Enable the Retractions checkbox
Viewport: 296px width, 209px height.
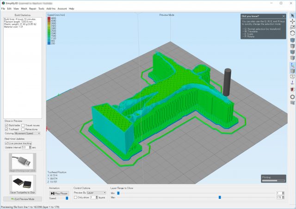click(x=23, y=129)
